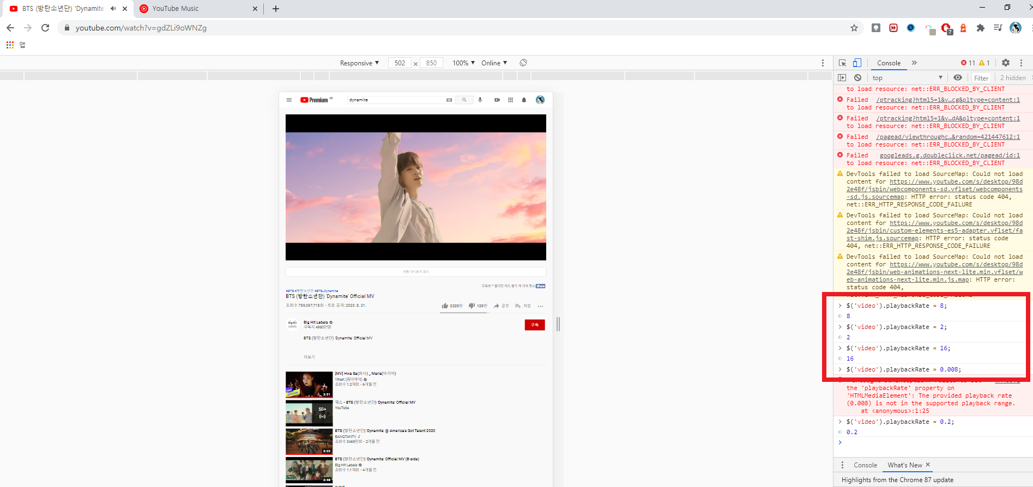Open YouTube notifications bell
1033x487 pixels.
click(x=524, y=100)
